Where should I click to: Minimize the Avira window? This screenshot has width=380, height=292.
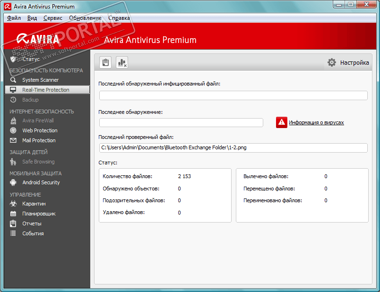(x=339, y=5)
